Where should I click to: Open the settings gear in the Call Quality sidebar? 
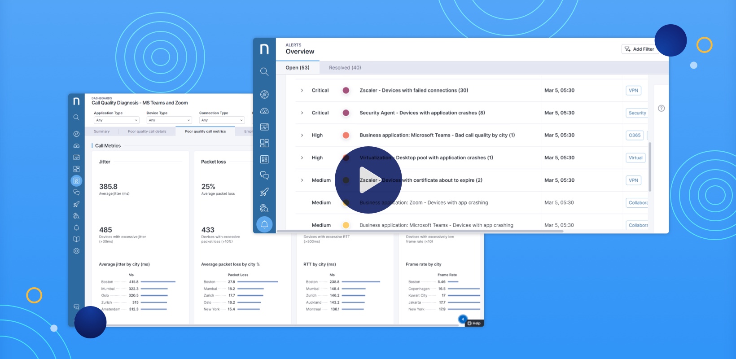(x=76, y=251)
